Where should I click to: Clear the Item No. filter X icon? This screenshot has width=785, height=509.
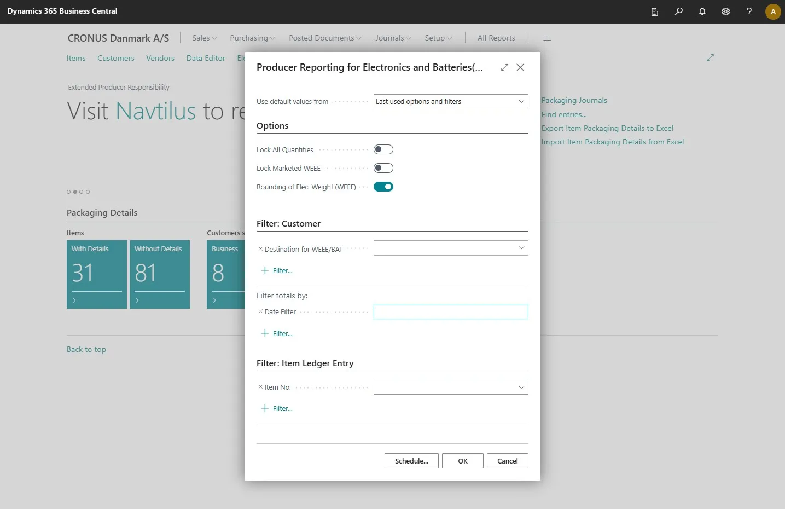(x=260, y=387)
